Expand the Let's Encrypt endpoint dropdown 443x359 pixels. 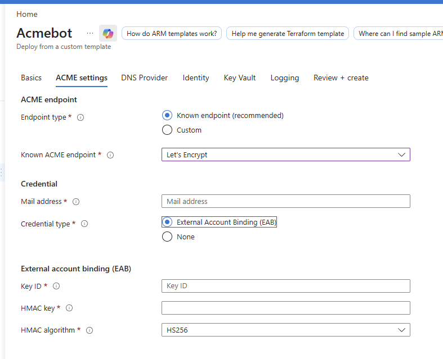[286, 154]
